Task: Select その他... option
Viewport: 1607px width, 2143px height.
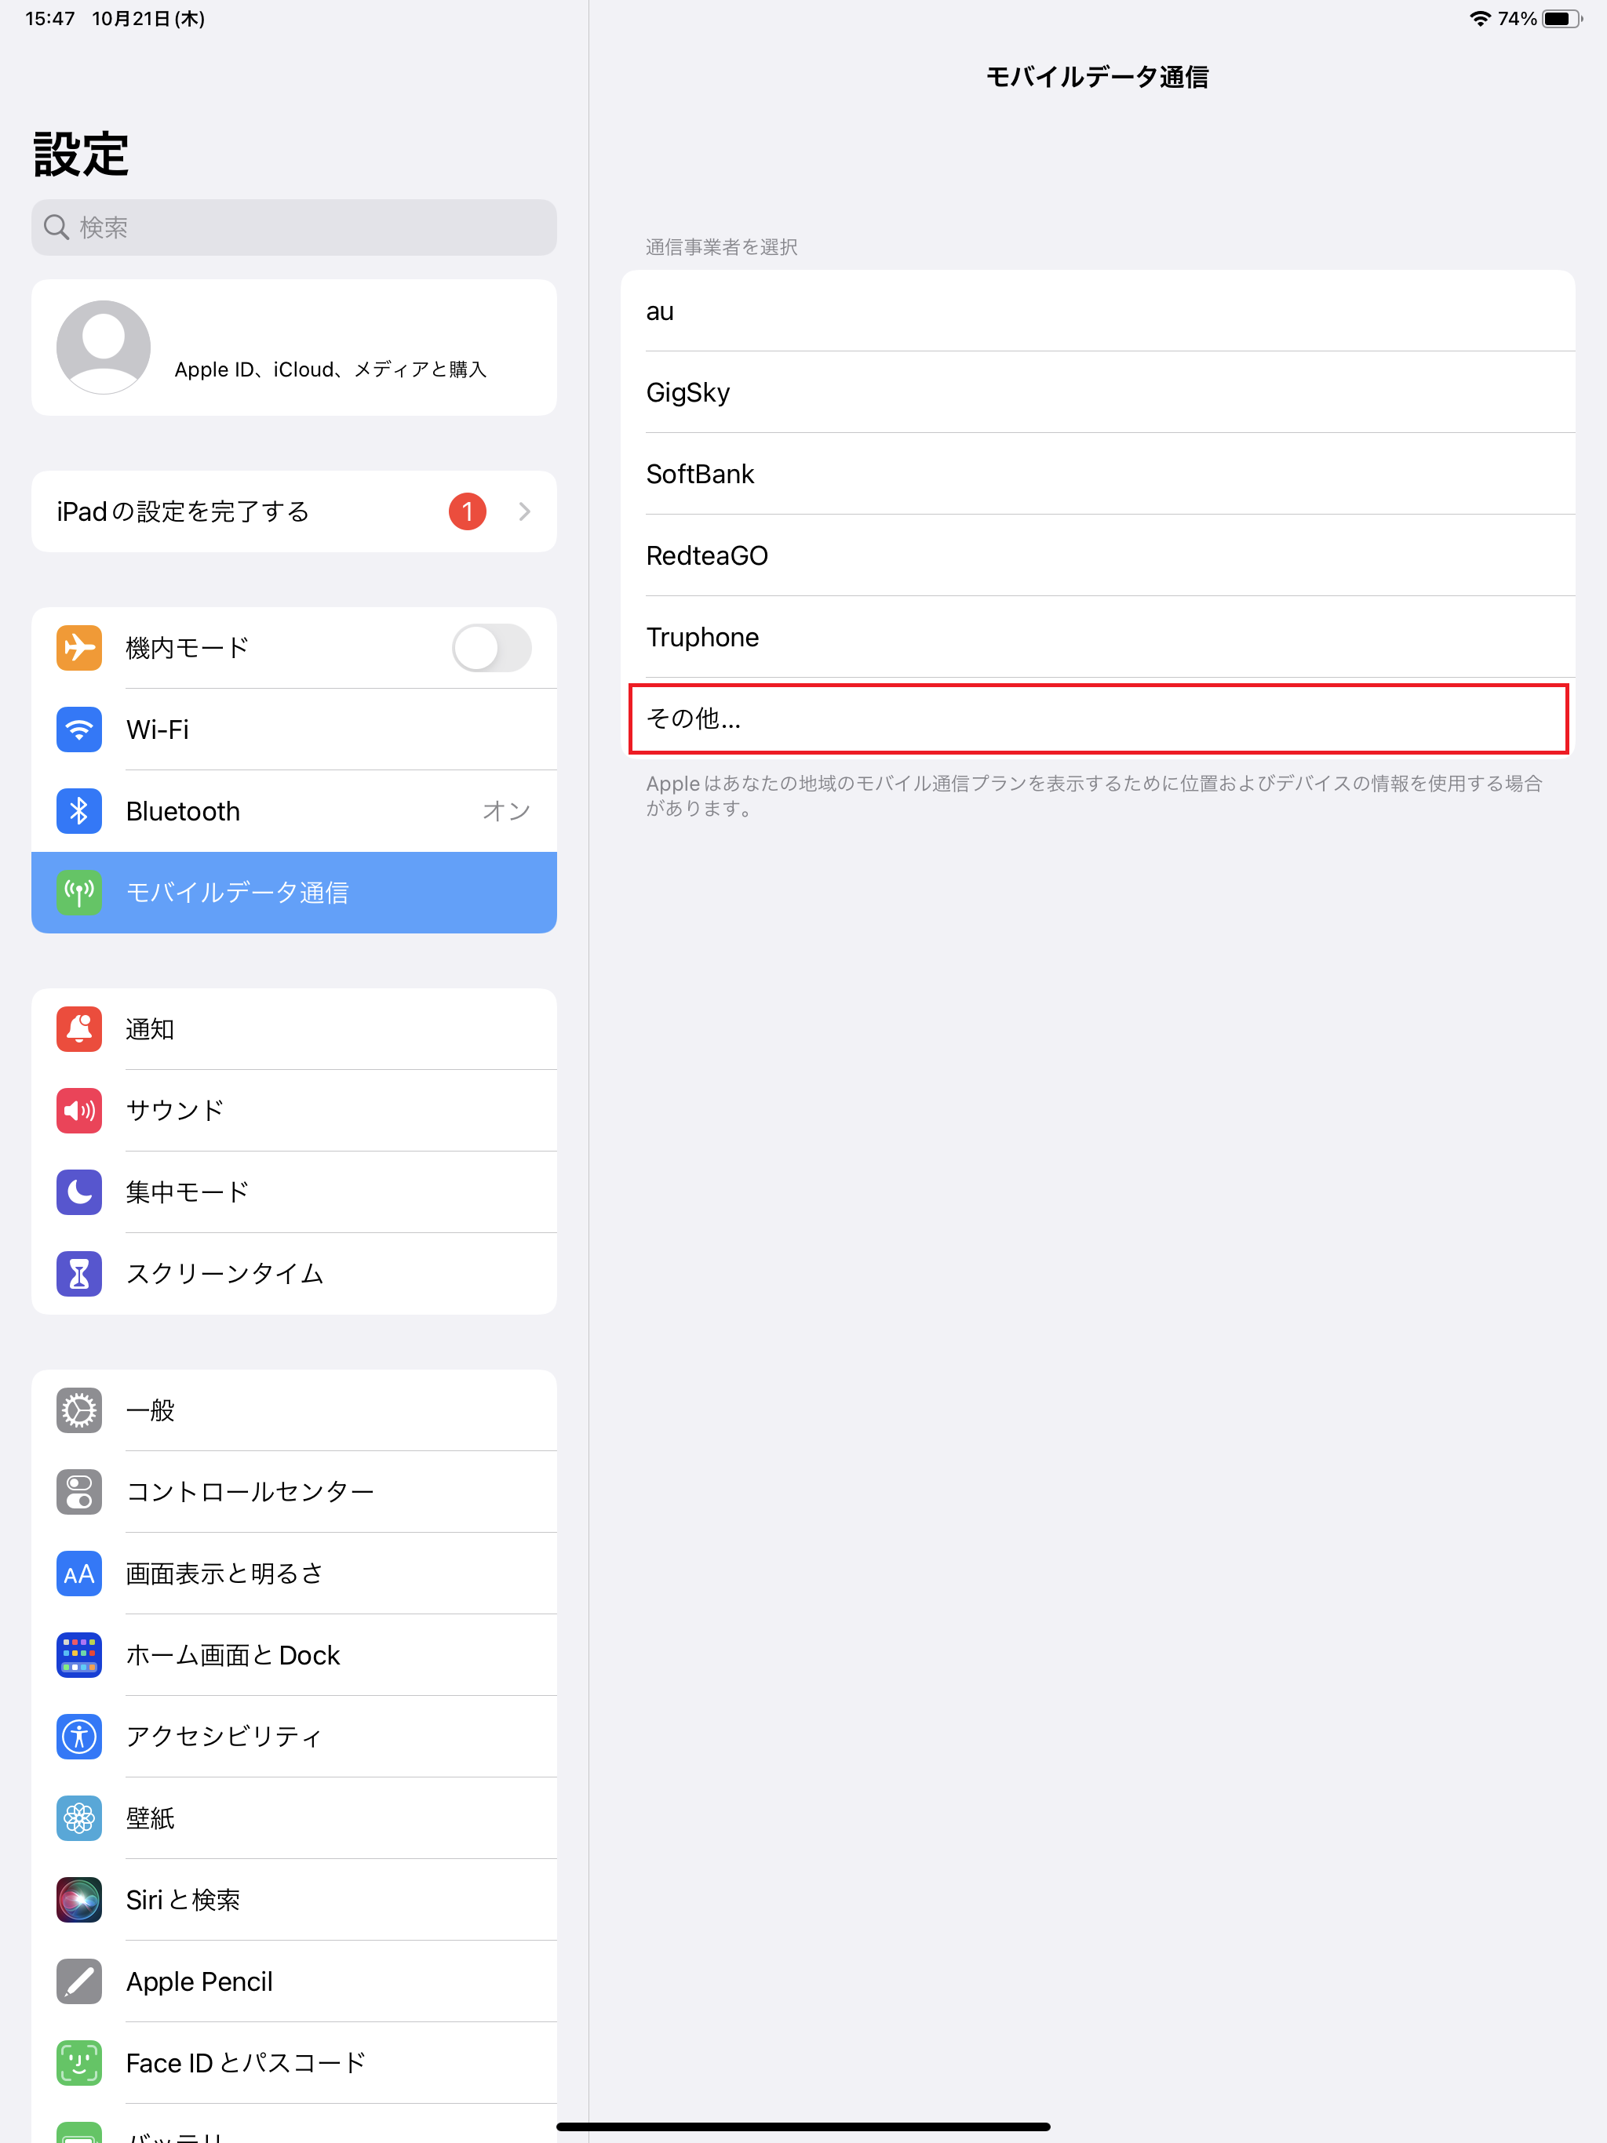Action: coord(1097,719)
